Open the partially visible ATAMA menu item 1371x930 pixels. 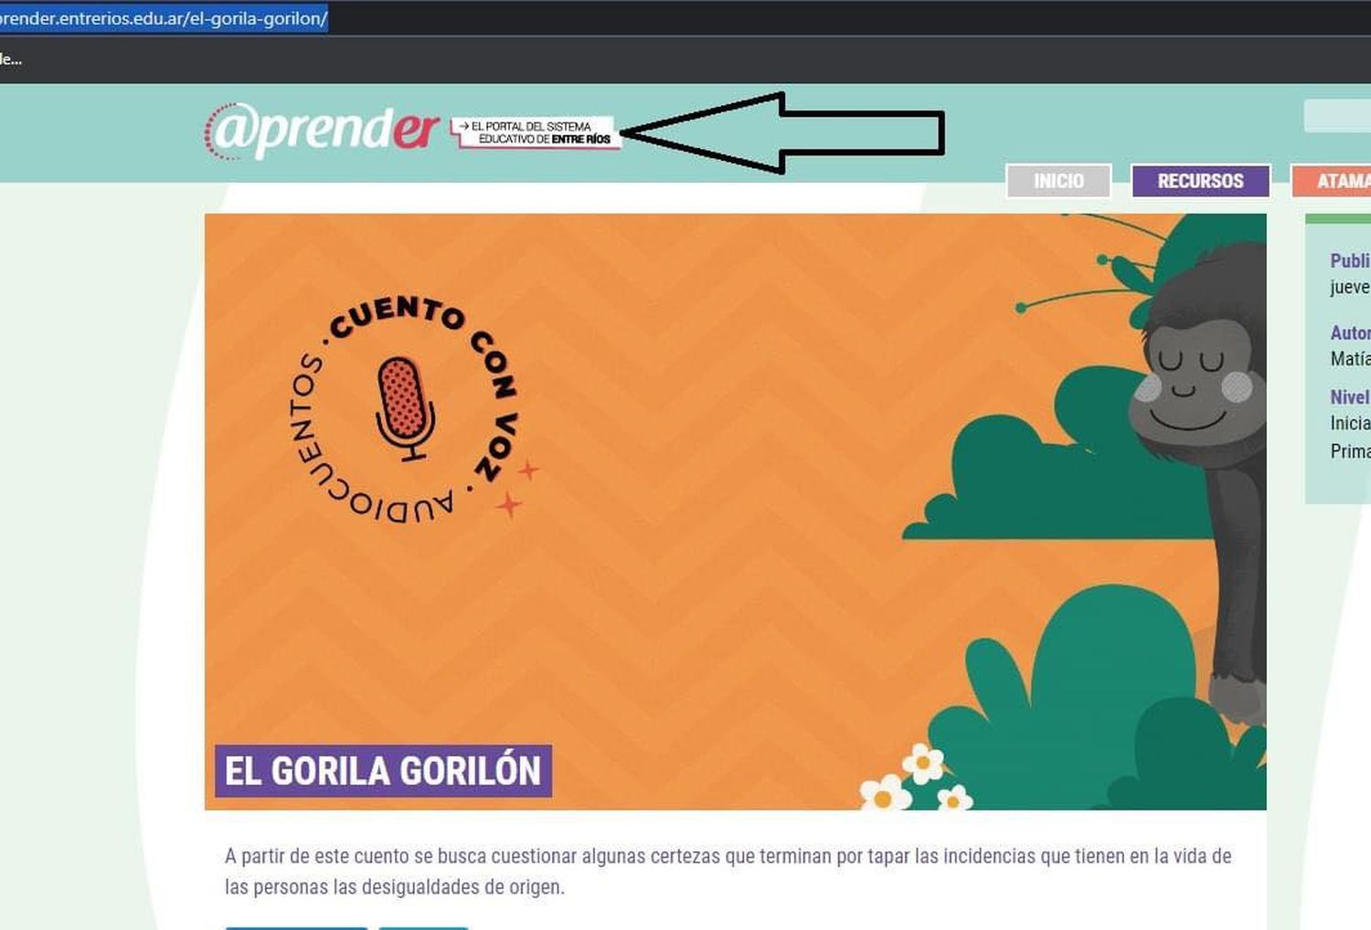coord(1332,181)
